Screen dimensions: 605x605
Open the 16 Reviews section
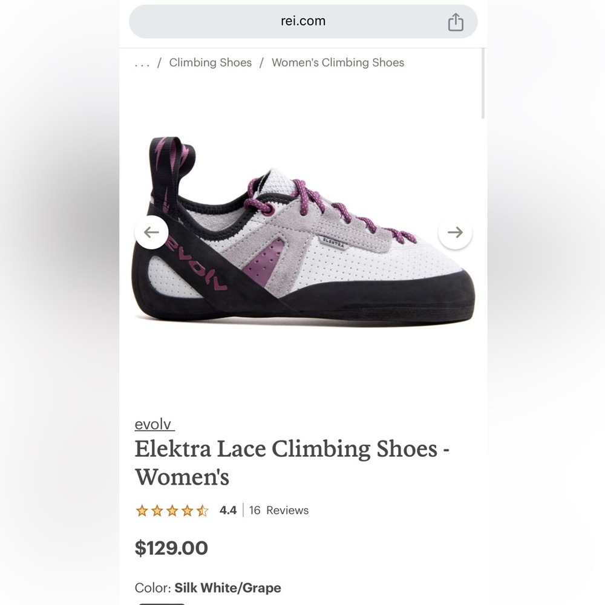tap(278, 511)
